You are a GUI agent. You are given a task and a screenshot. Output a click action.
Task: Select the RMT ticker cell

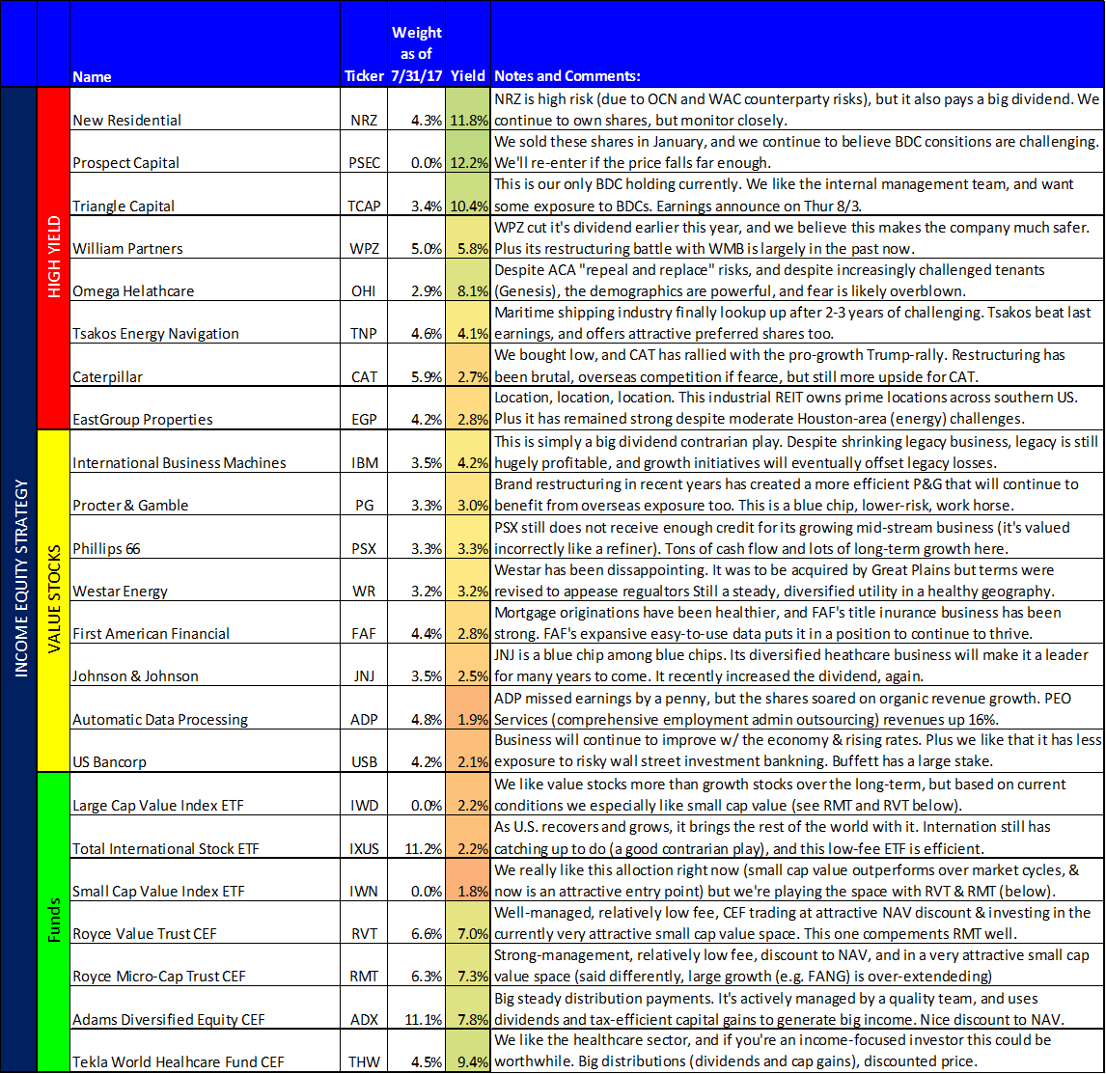(x=364, y=965)
